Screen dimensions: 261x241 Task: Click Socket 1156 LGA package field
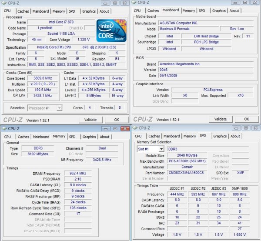click(61, 33)
